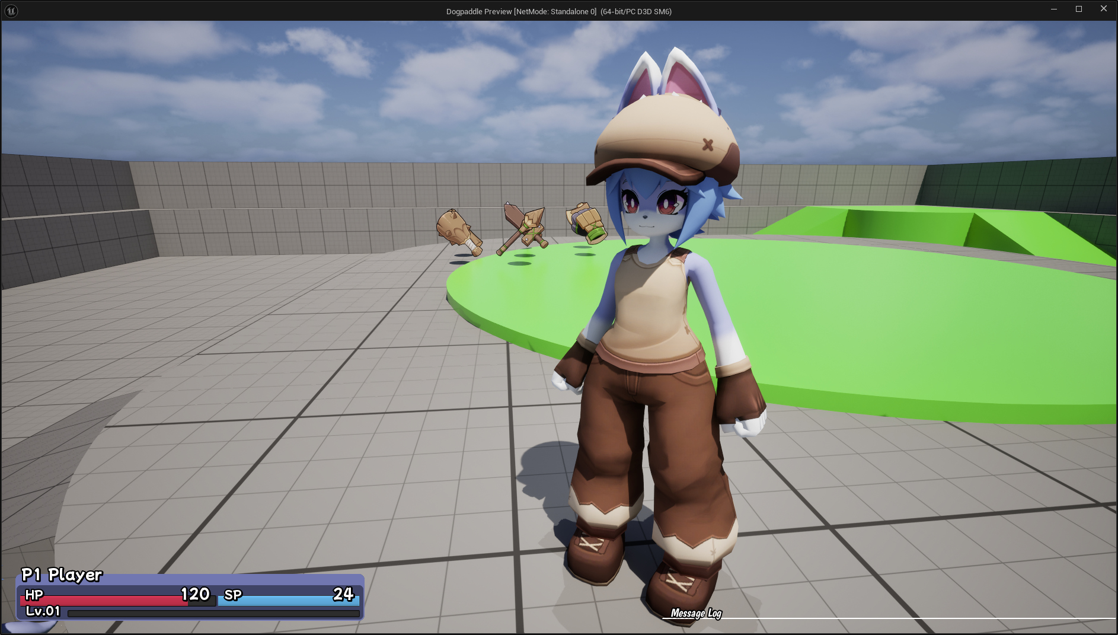The image size is (1118, 635).
Task: Minimize the Dogpaddle Preview window
Action: coord(1053,9)
